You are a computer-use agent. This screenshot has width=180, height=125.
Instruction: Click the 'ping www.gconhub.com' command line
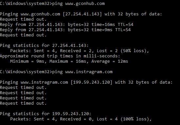click(x=52, y=4)
